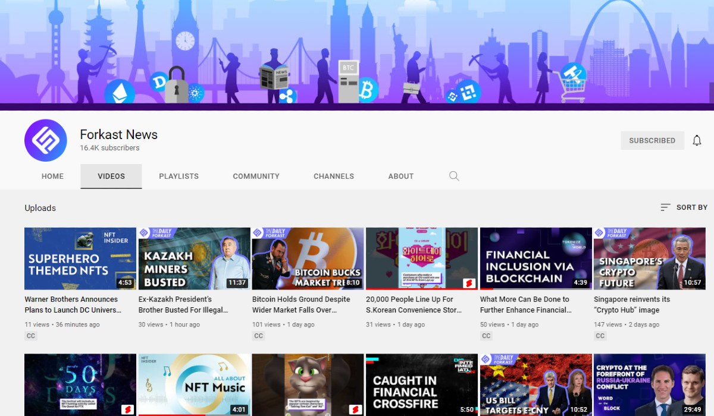Play the Singapore's Crypto Future thumbnail
Viewport: 714px width, 416px height.
[x=649, y=259]
